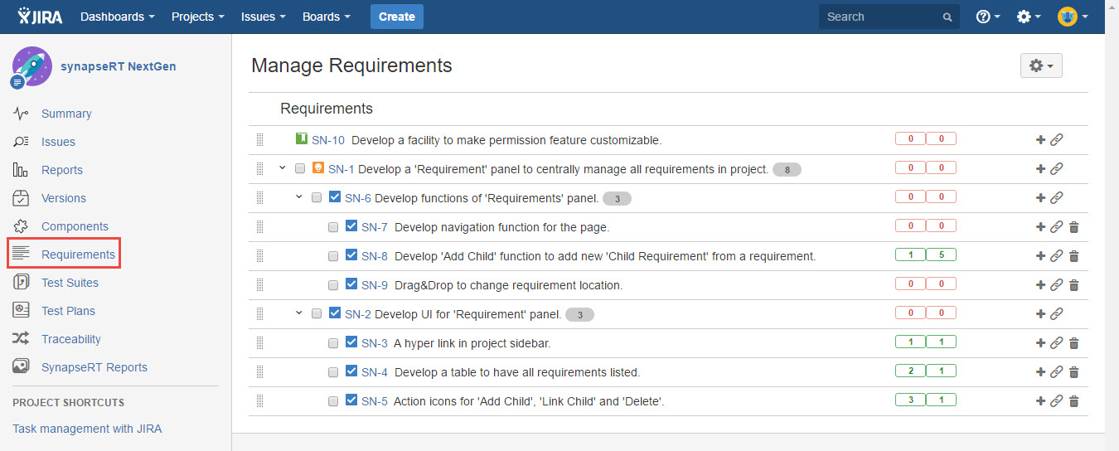This screenshot has width=1119, height=451.
Task: Open the Issues dropdown menu
Action: pyautogui.click(x=264, y=17)
